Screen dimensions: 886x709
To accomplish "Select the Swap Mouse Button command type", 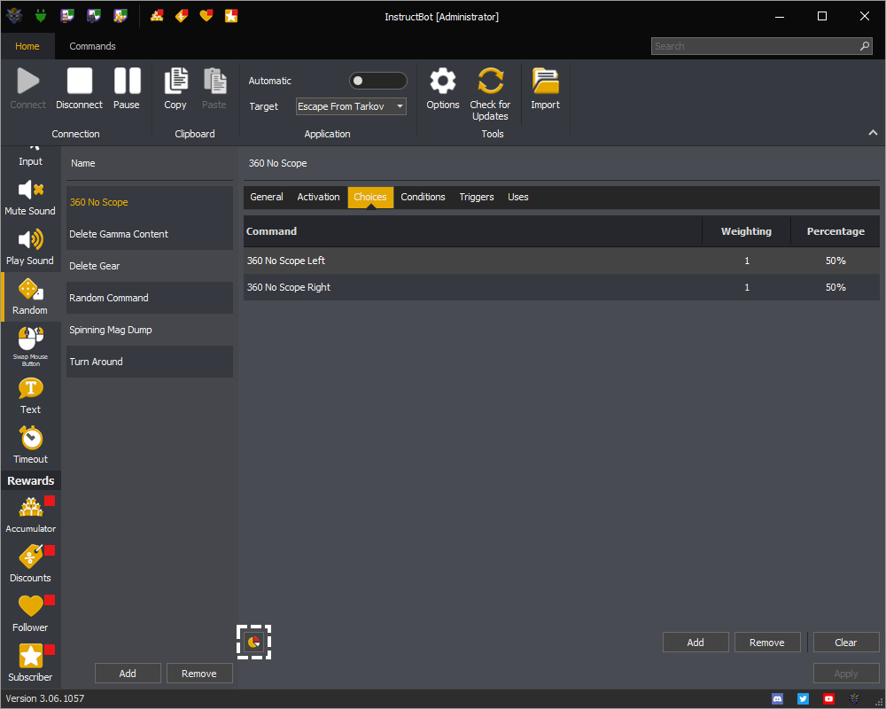I will click(30, 346).
